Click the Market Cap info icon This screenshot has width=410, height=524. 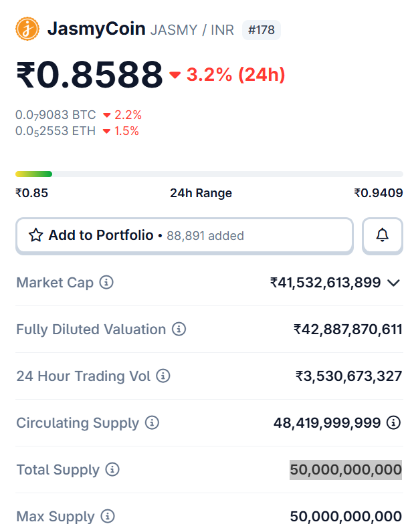tap(106, 283)
